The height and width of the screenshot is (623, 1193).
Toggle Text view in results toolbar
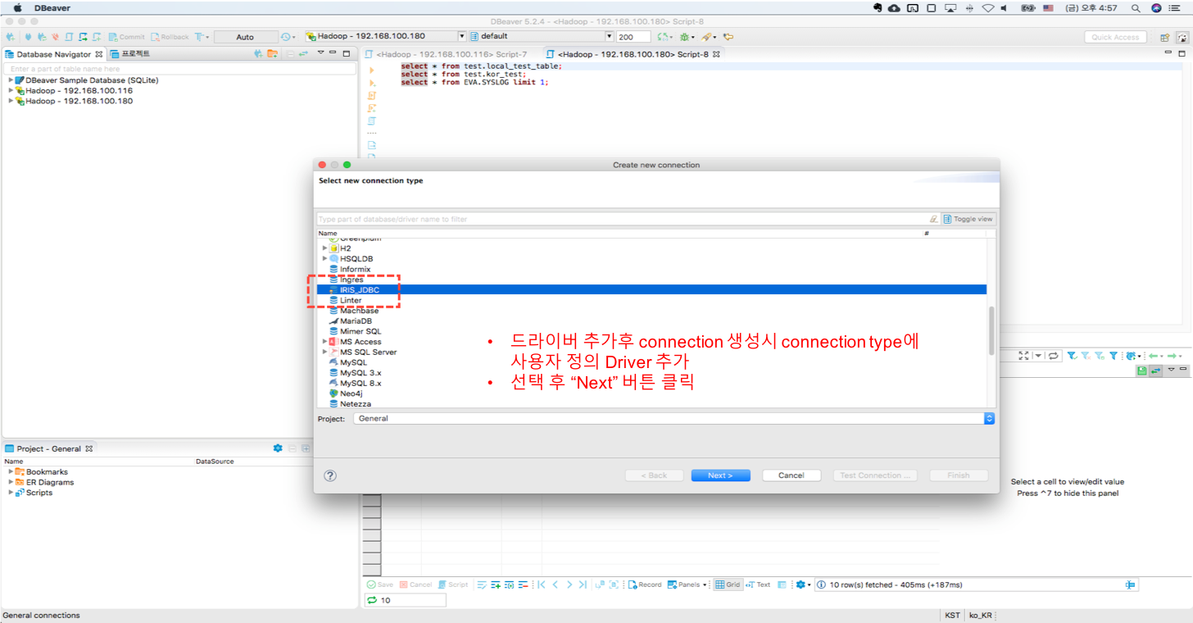[758, 584]
